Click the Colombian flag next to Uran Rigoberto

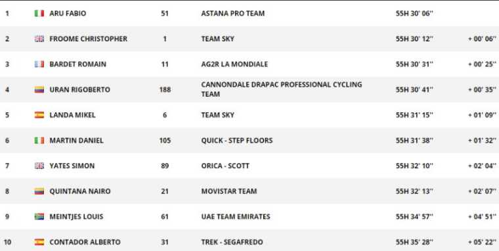point(39,90)
